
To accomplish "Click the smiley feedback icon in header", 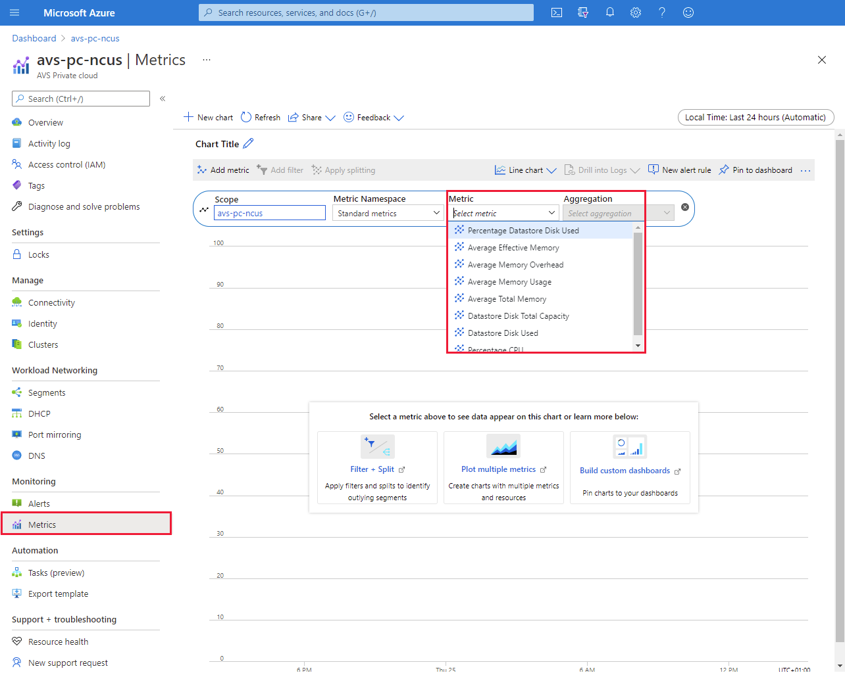I will point(688,12).
